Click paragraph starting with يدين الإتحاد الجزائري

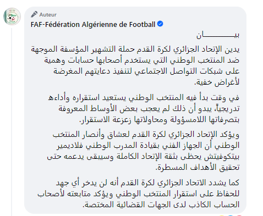[x=135, y=65]
